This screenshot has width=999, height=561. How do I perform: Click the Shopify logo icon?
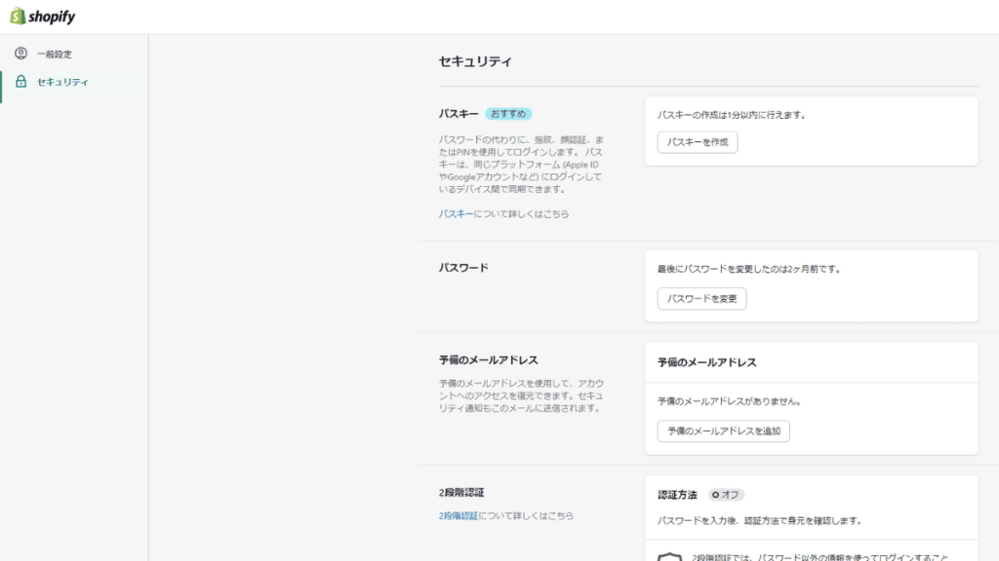18,16
